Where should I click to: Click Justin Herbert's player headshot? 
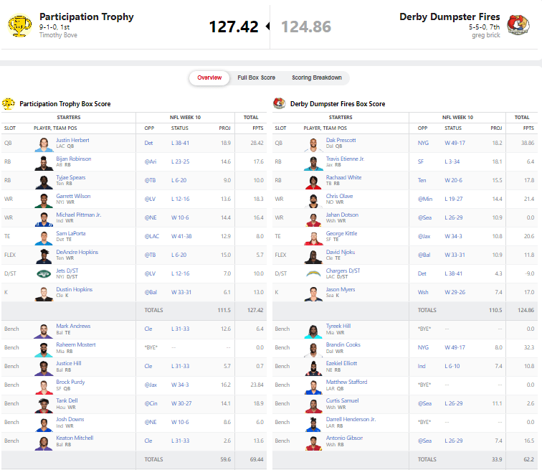[44, 144]
